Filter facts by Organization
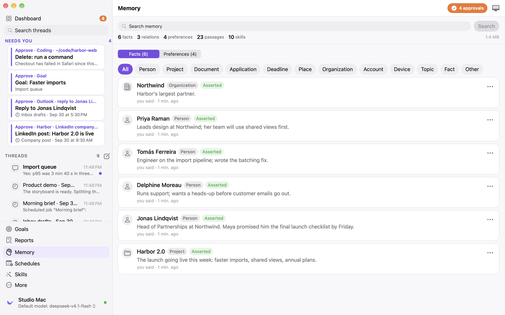Screen dimensions: 505x315 pyautogui.click(x=337, y=69)
